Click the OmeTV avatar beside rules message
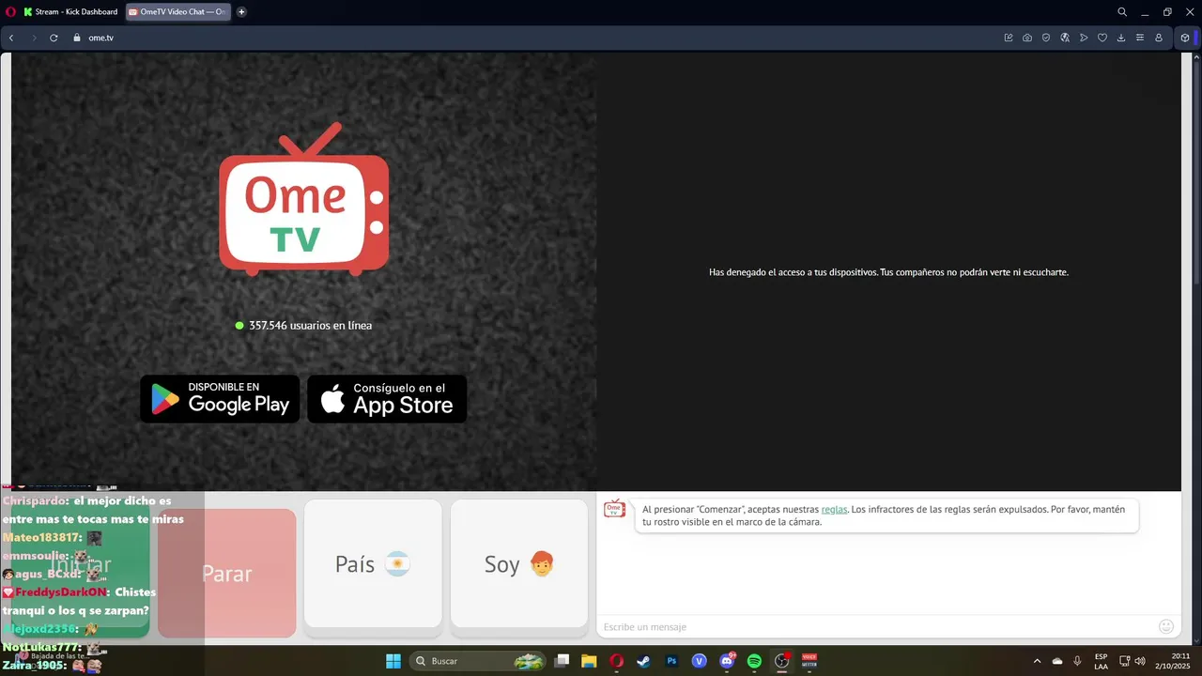The height and width of the screenshot is (676, 1202). (614, 509)
